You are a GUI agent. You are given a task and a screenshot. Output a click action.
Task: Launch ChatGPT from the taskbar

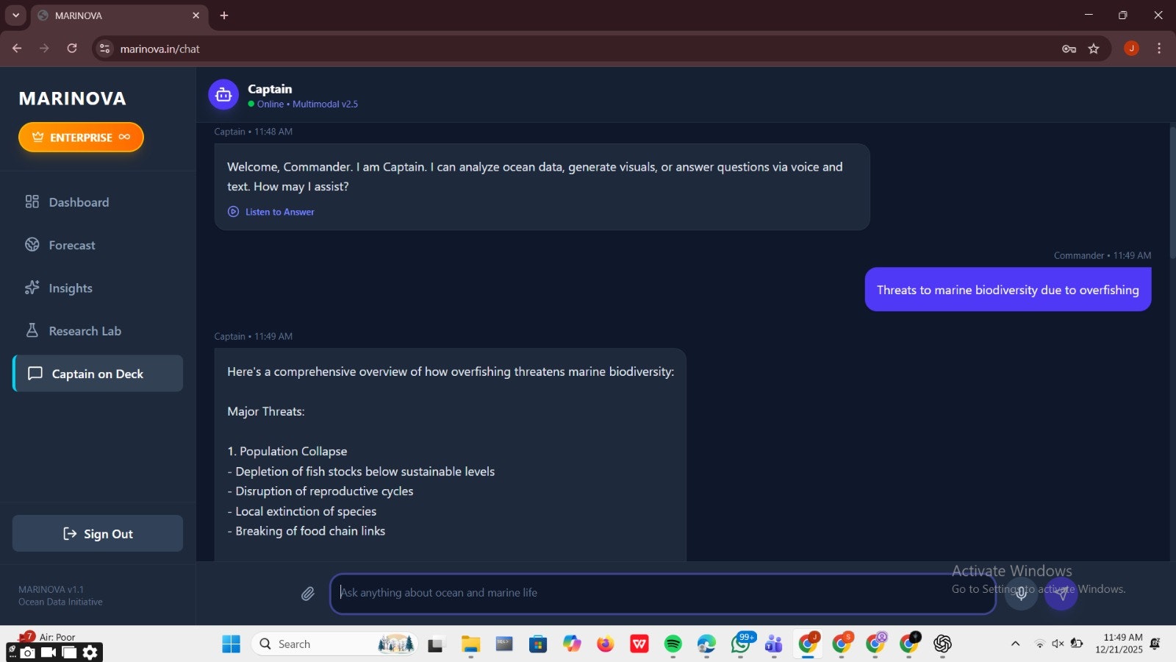[943, 644]
